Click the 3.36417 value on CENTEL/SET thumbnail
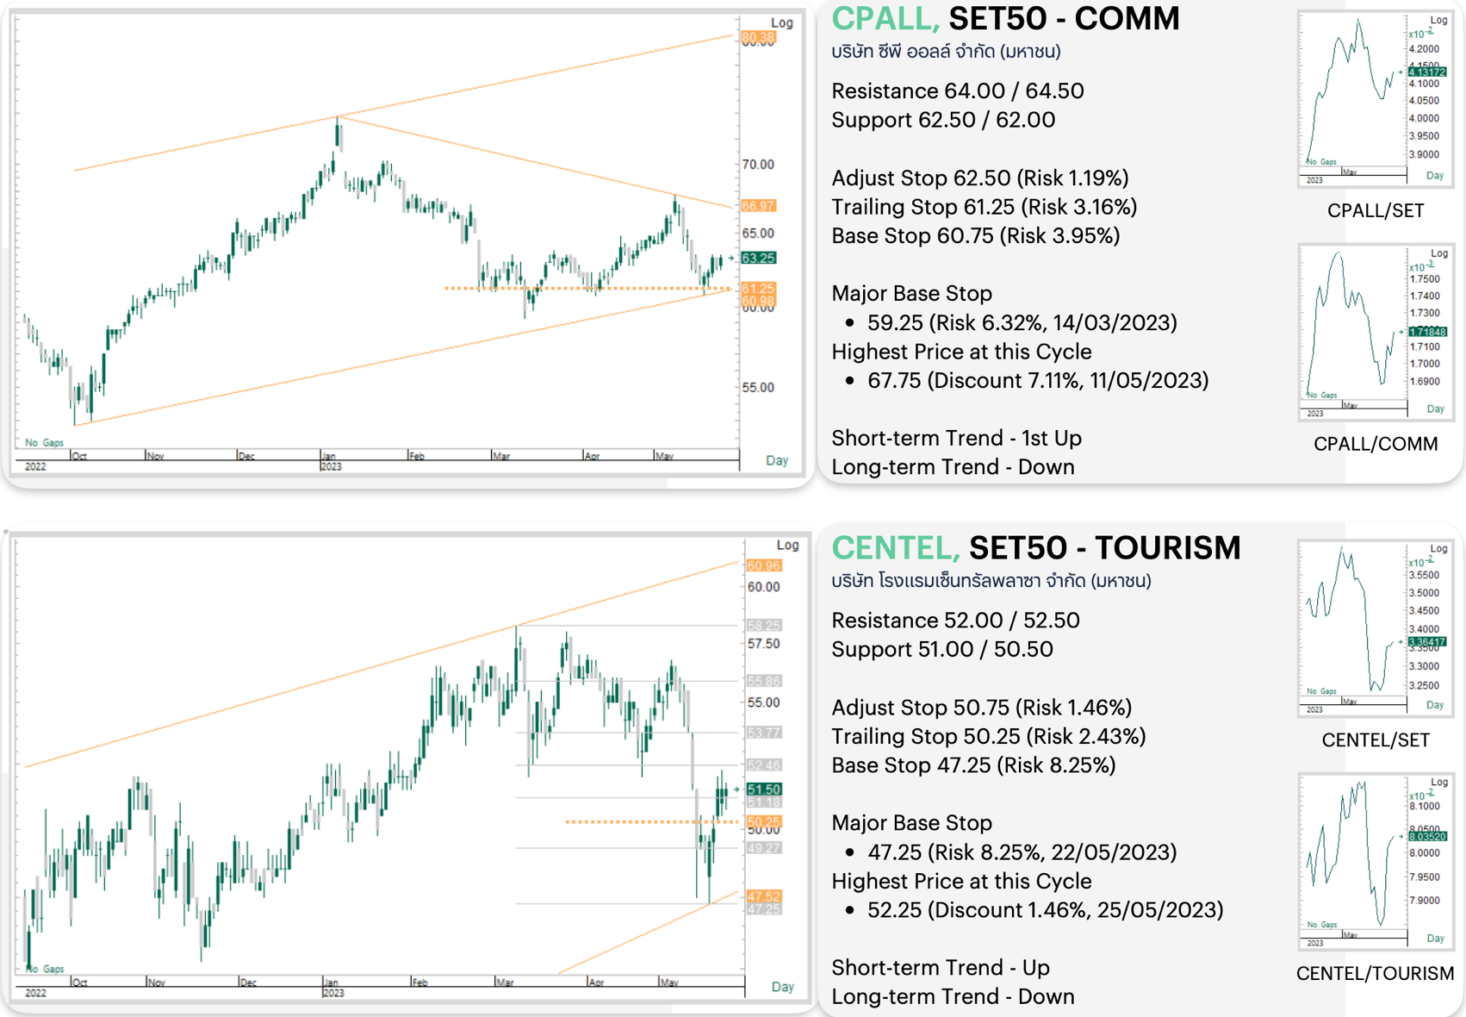1466x1017 pixels. click(x=1426, y=642)
